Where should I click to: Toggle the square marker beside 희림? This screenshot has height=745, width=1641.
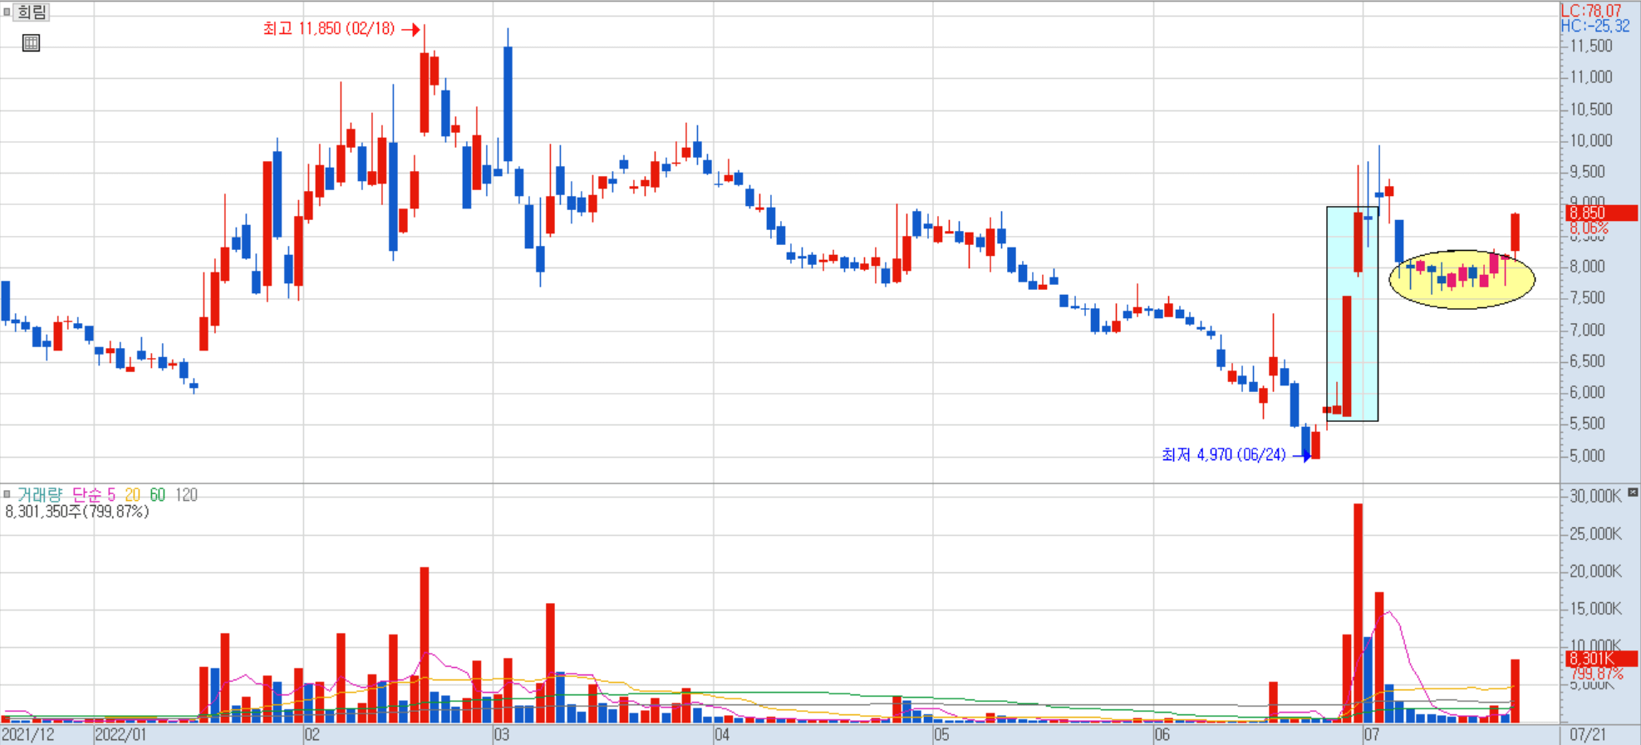point(7,12)
